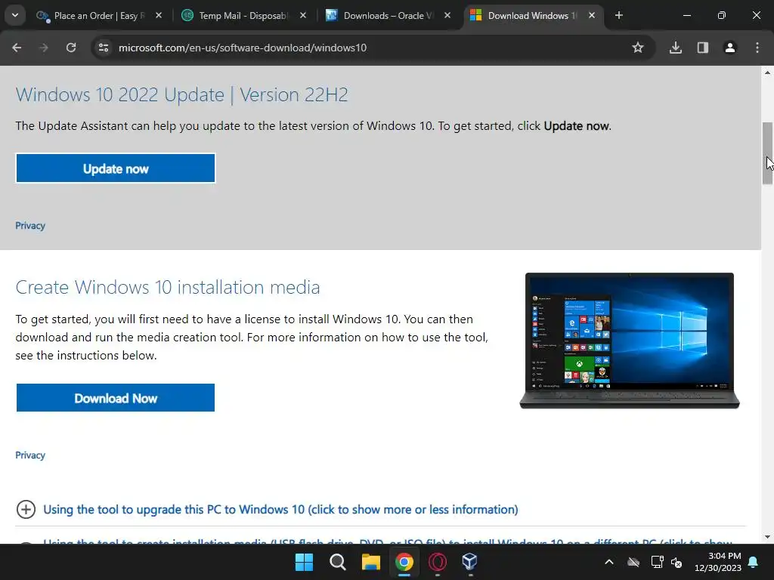Viewport: 774px width, 580px height.
Task: Toggle the Chrome side panel icon
Action: (703, 48)
